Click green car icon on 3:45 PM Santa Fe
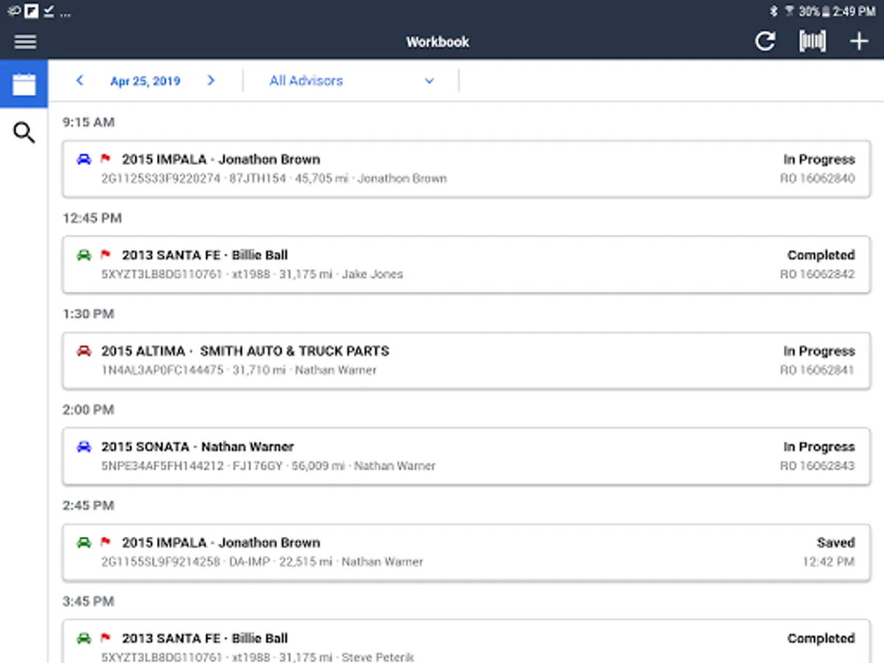 (x=84, y=638)
